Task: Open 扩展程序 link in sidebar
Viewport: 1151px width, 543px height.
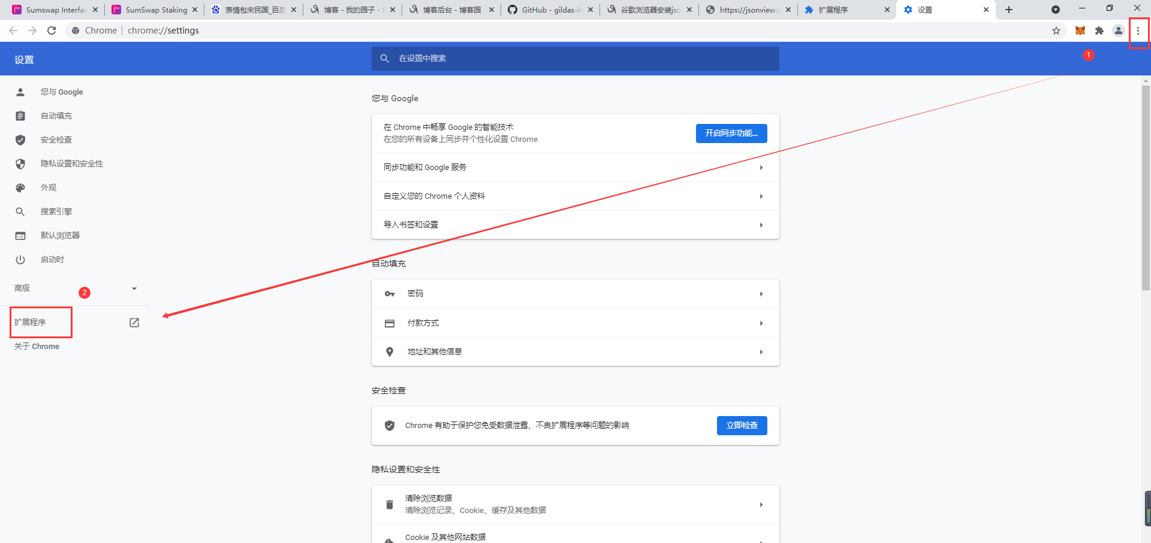Action: point(30,323)
